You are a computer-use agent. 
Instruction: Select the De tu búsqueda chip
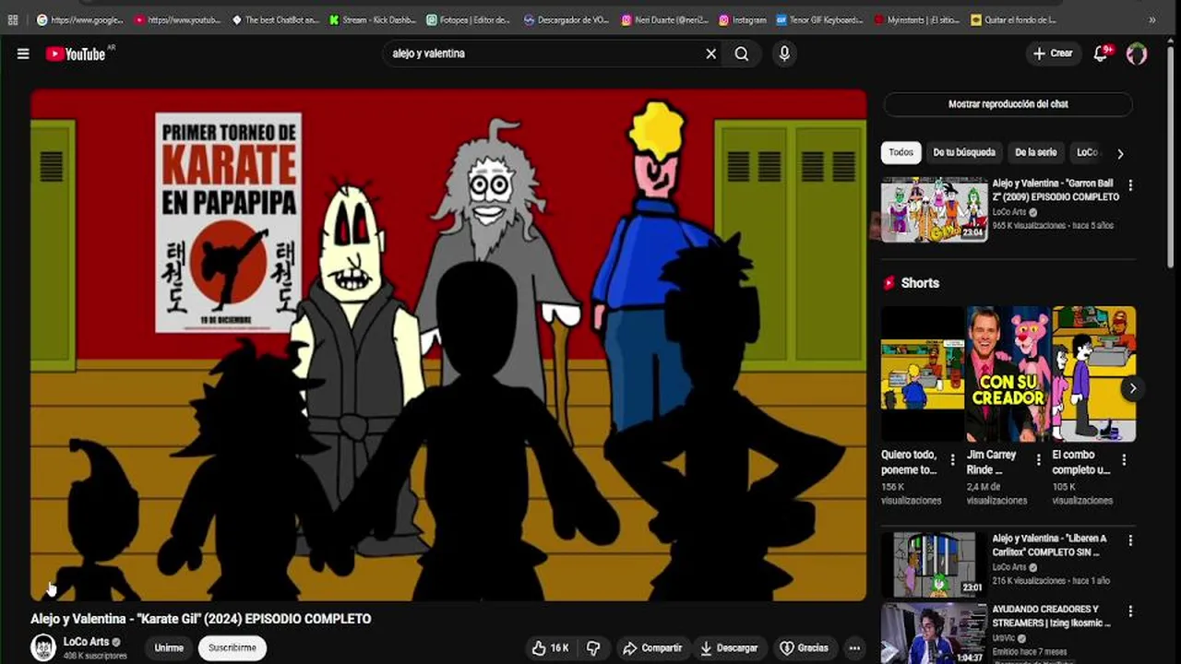click(x=964, y=152)
